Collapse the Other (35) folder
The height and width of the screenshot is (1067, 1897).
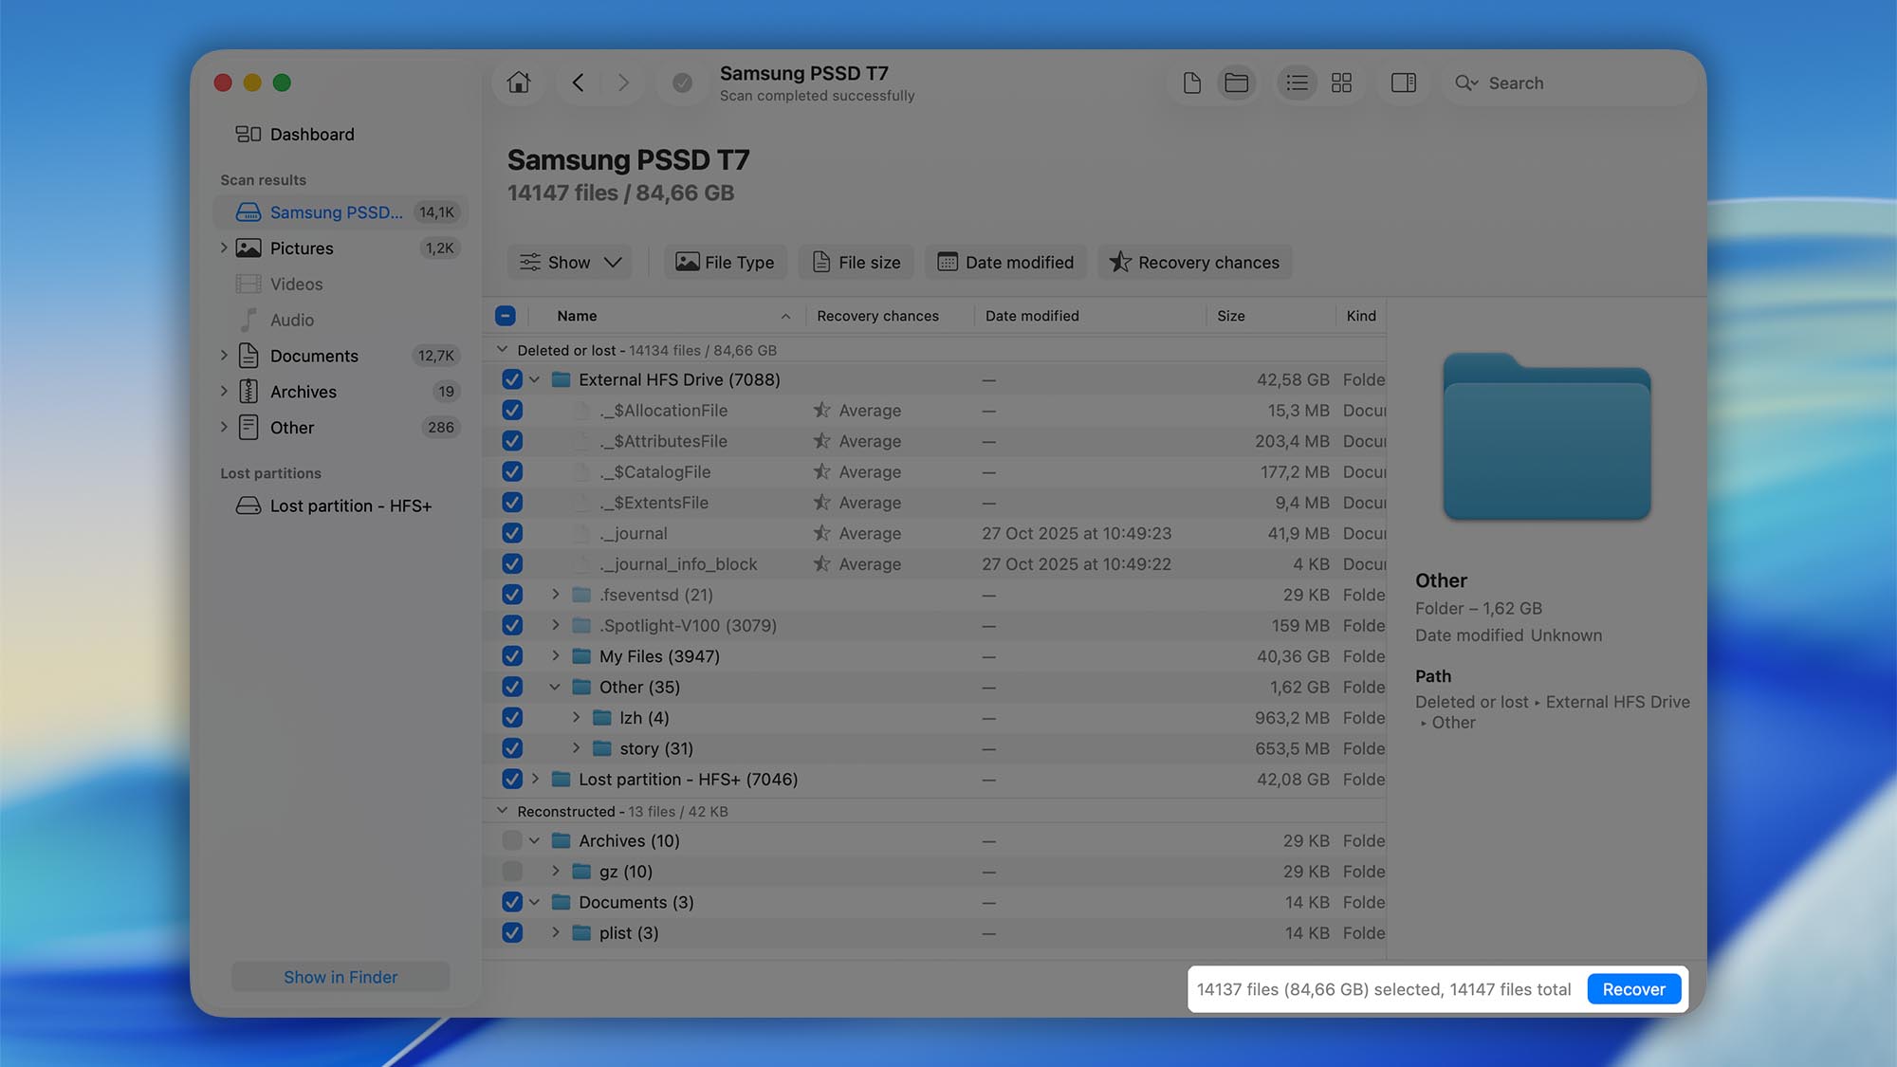(555, 687)
